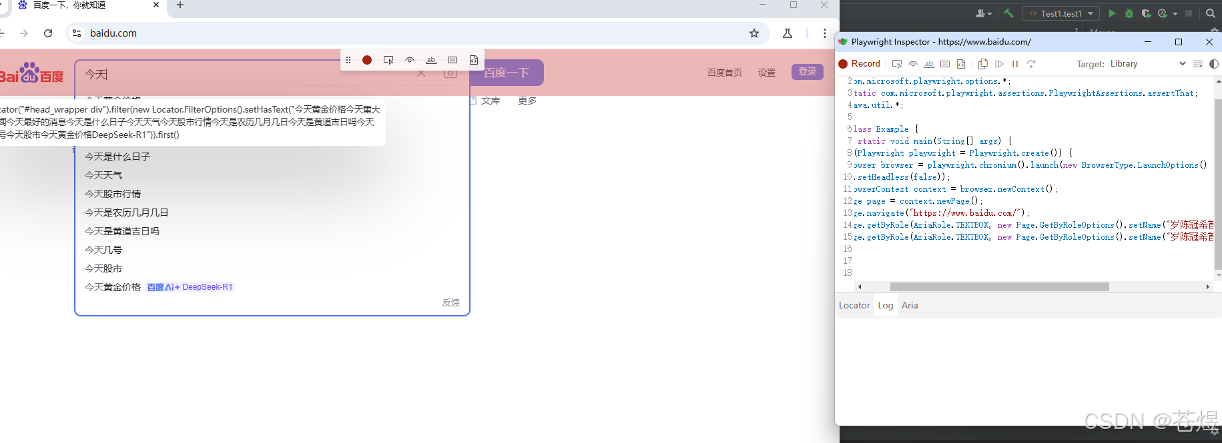Close the 百度一下 browser tab
1222x443 pixels.
click(x=156, y=5)
